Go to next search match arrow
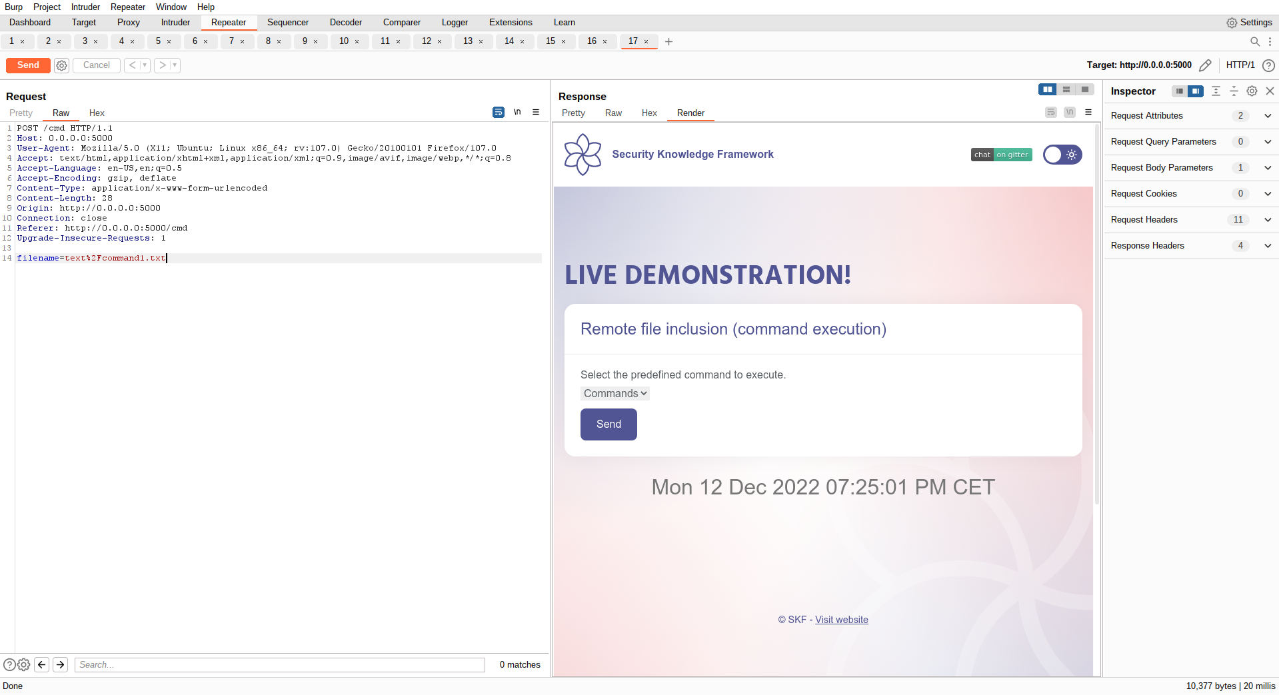 (60, 664)
